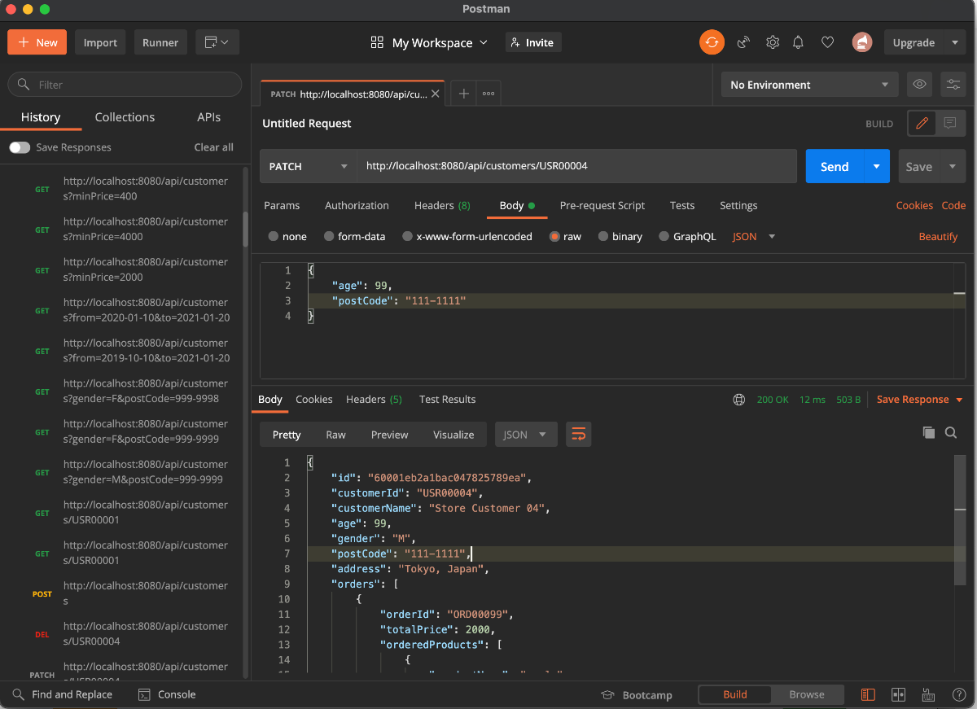
Task: Open My Workspace dropdown
Action: pos(429,42)
